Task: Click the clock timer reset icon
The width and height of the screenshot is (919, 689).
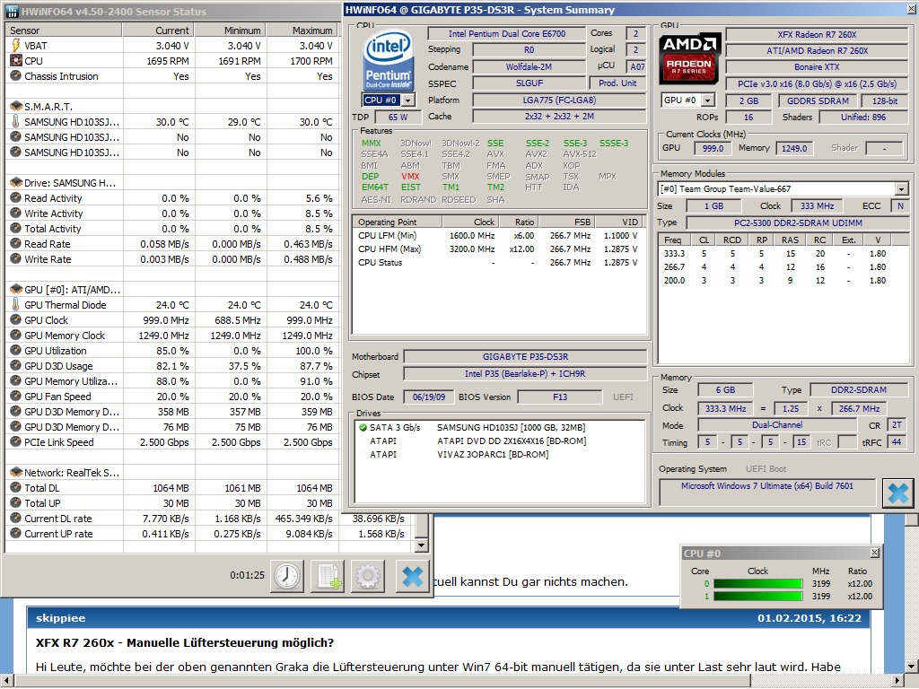Action: pos(287,576)
